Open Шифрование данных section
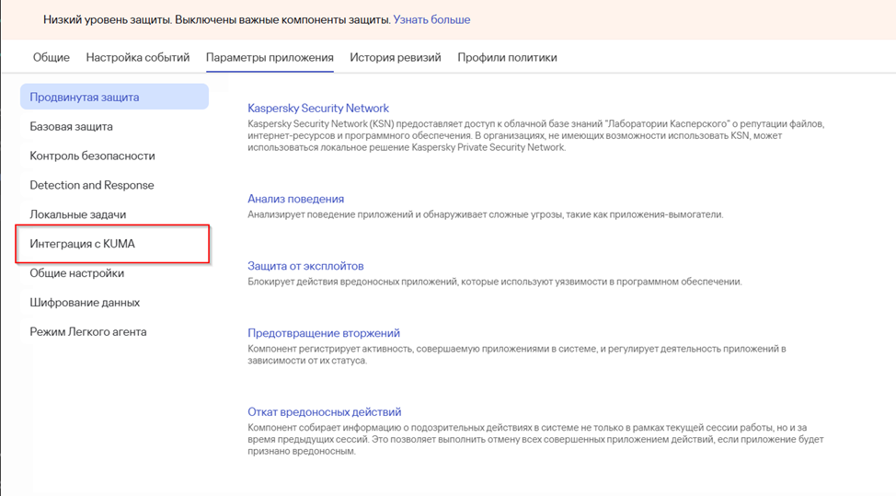The height and width of the screenshot is (496, 896). coord(85,303)
